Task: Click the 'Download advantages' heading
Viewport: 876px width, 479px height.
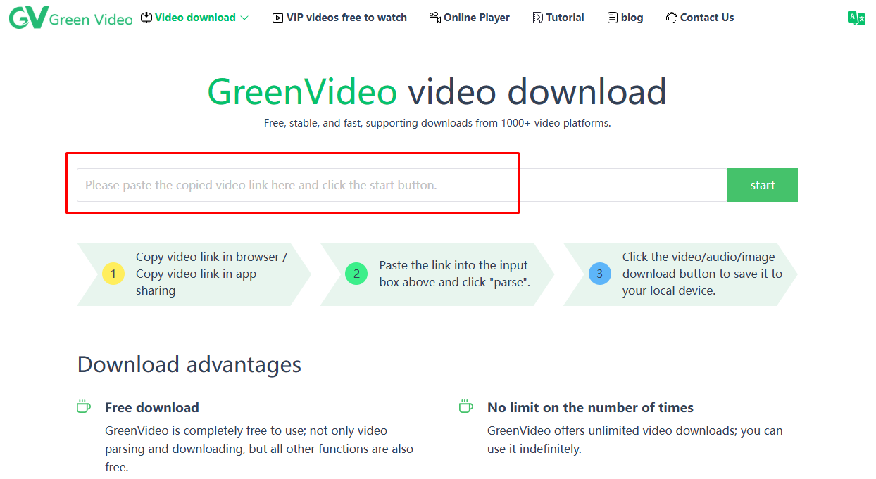Action: coord(189,364)
